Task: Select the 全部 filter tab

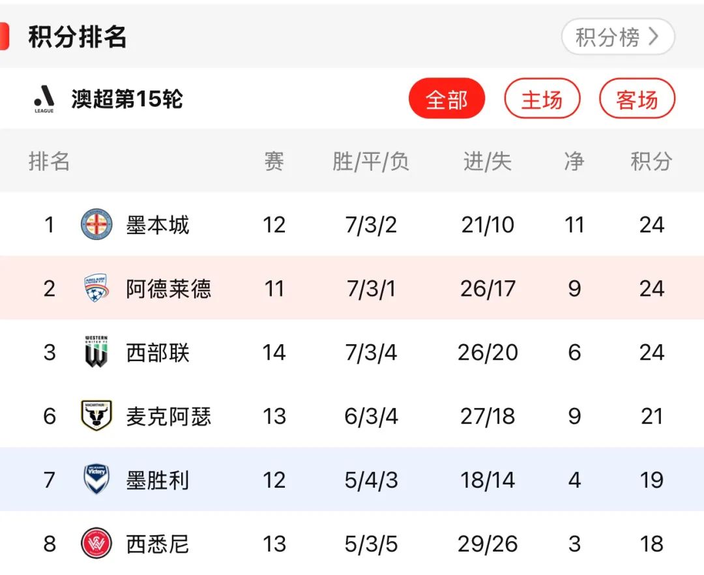Action: (x=447, y=99)
